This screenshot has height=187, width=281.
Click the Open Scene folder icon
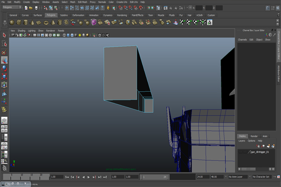click(31, 8)
